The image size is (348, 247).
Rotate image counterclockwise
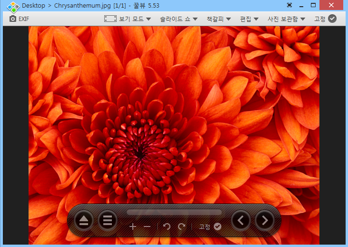[x=167, y=226]
